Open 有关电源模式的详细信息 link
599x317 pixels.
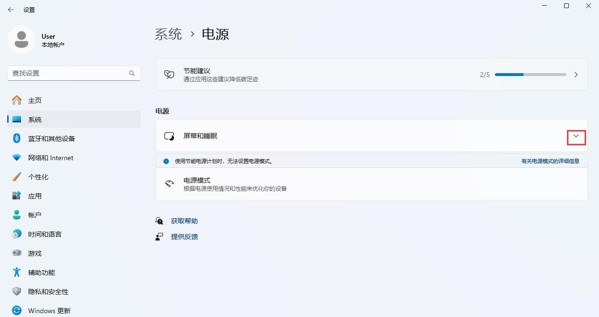pyautogui.click(x=550, y=161)
